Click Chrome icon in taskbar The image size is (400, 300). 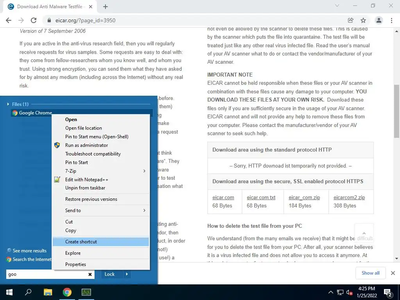click(67, 292)
